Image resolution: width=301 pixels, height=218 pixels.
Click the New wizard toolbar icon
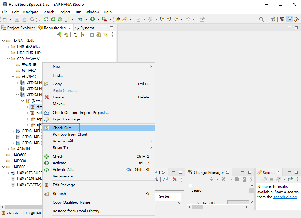click(5, 19)
